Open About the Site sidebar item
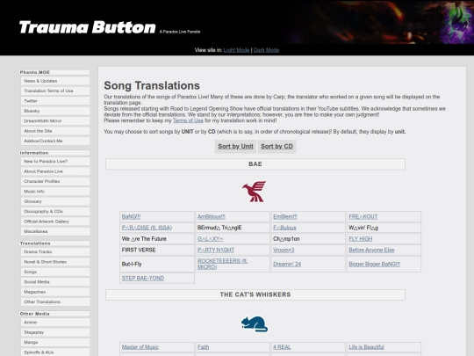Image resolution: width=474 pixels, height=356 pixels. tap(55, 131)
